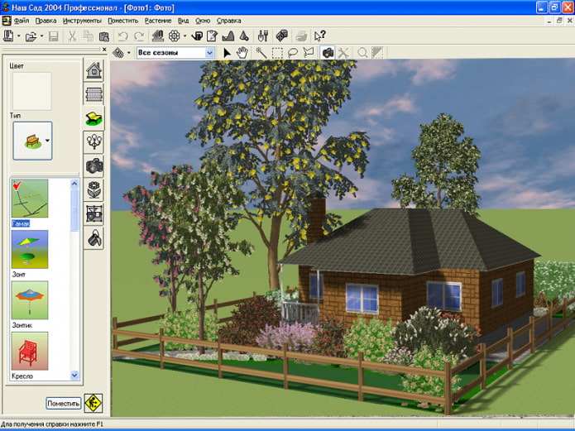Viewport: 575px width, 431px height.
Task: Select the hand pan tool
Action: click(242, 53)
